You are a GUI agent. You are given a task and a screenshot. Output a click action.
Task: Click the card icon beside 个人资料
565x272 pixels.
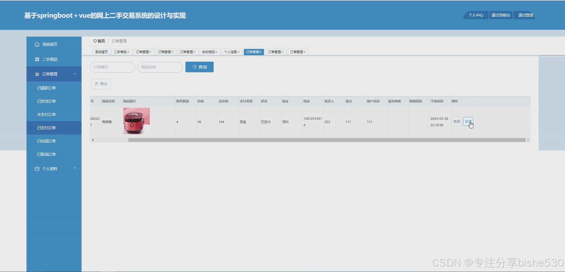point(37,169)
